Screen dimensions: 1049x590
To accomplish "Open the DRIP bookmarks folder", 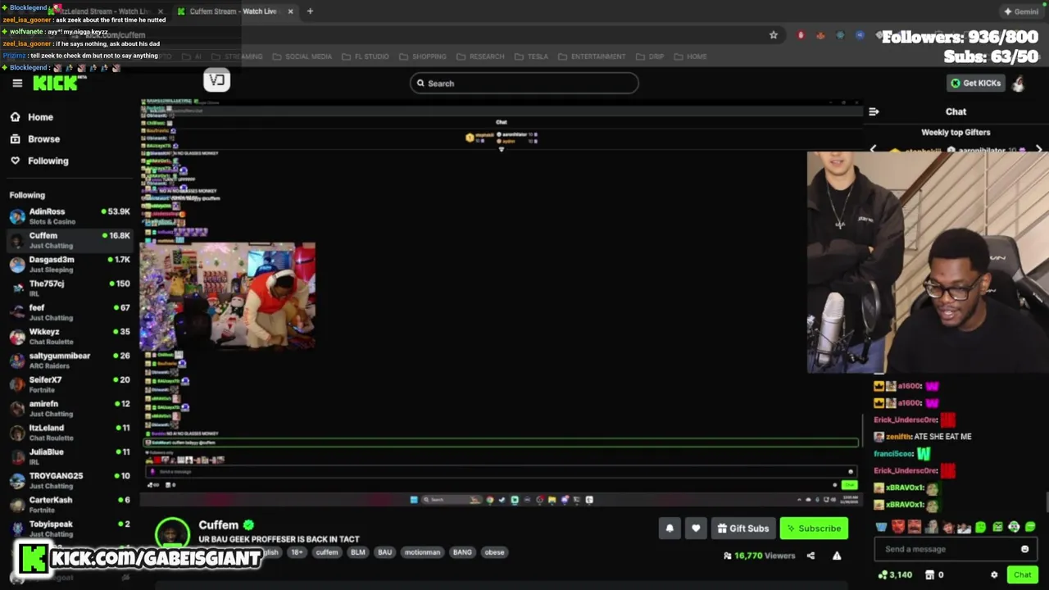I will pyautogui.click(x=649, y=57).
